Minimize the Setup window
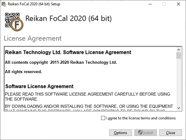The height and width of the screenshot is (140, 186). [x=150, y=4]
